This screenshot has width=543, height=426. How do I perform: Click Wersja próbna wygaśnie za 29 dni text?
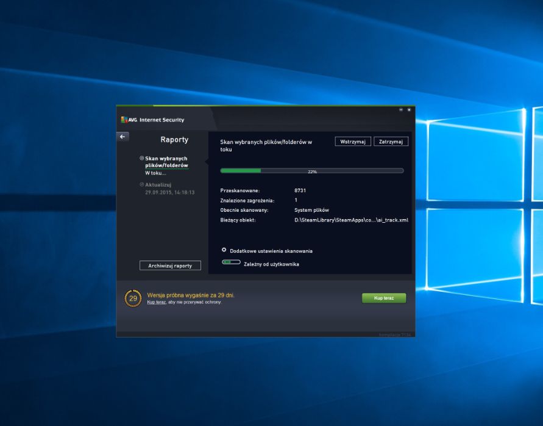[191, 295]
